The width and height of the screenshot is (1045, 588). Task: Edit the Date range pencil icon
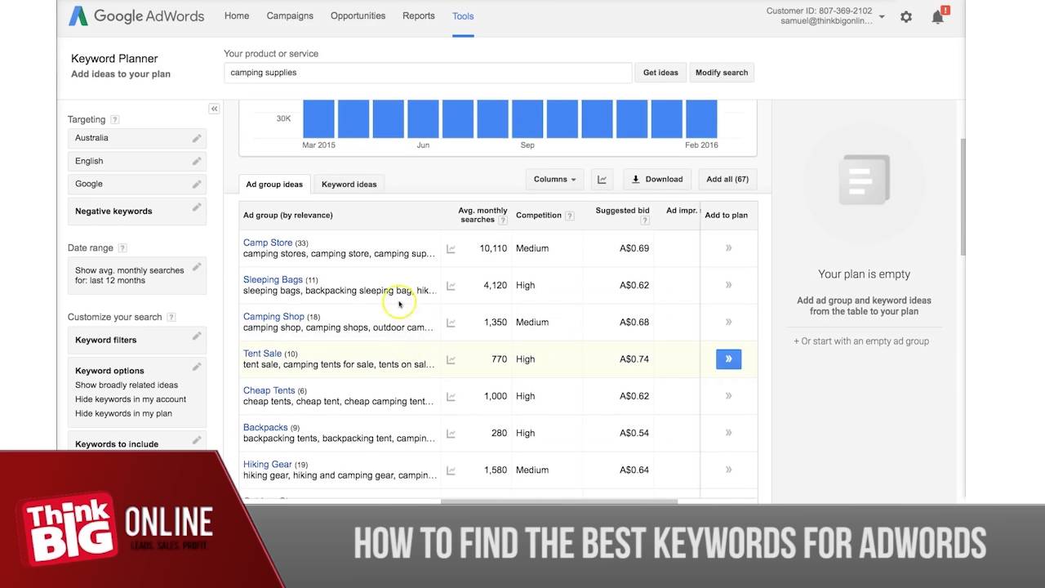[x=197, y=267]
